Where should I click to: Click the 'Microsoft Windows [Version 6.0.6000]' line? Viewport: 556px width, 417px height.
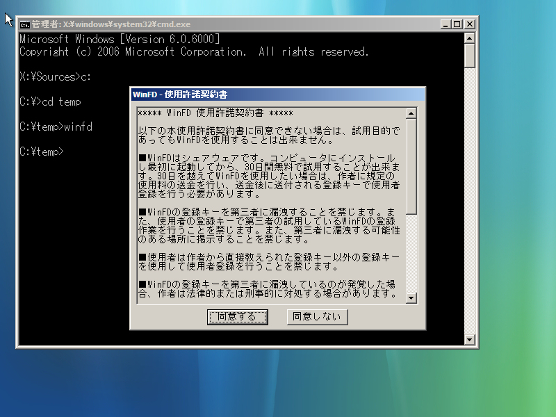pos(120,39)
